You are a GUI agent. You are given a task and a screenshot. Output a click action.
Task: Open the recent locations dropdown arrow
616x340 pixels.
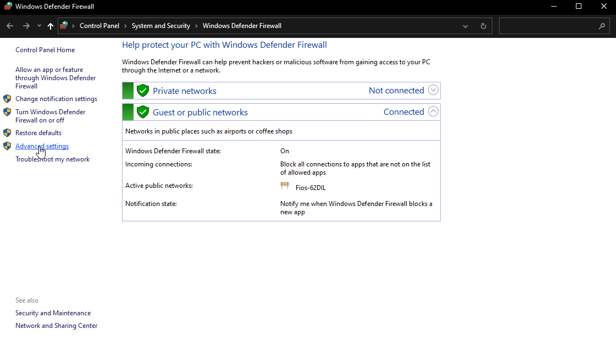pyautogui.click(x=39, y=26)
